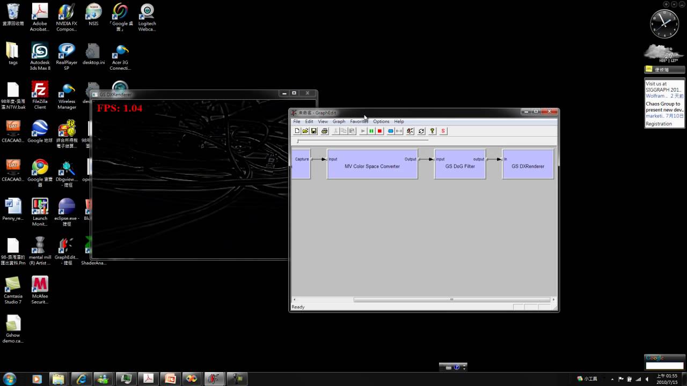Open the Favorites menu
Viewport: 687px width, 386px height.
click(x=359, y=122)
